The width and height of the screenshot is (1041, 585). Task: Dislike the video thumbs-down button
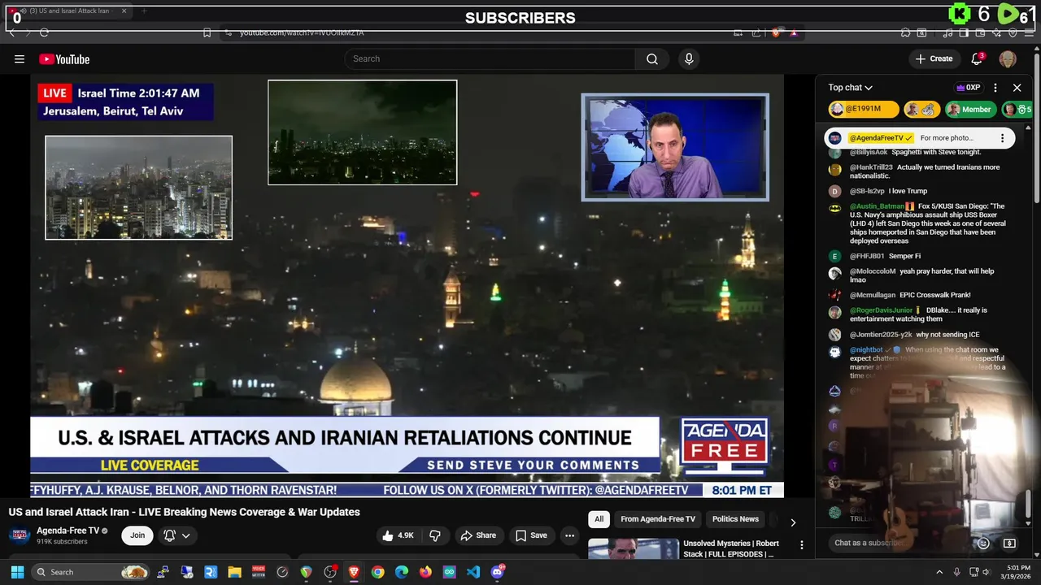pyautogui.click(x=435, y=535)
